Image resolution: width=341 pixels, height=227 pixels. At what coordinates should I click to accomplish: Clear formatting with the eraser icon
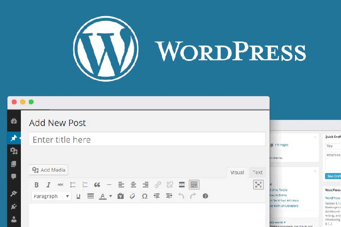[x=132, y=196]
